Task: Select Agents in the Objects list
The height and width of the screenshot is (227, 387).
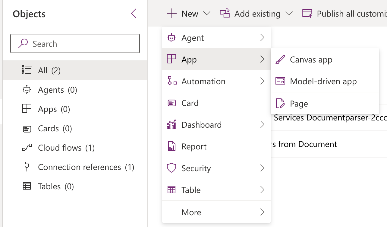Action: click(51, 90)
